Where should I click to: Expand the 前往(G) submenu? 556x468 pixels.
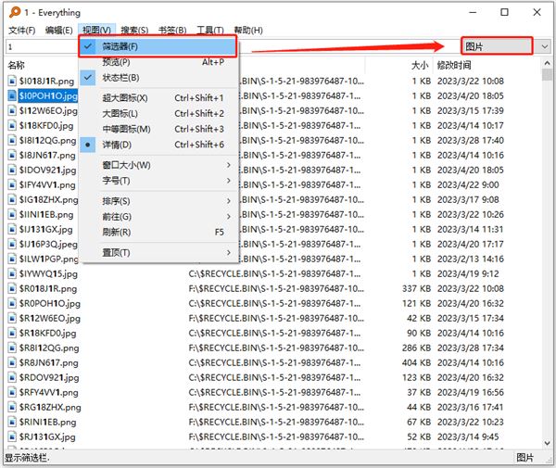click(x=158, y=217)
